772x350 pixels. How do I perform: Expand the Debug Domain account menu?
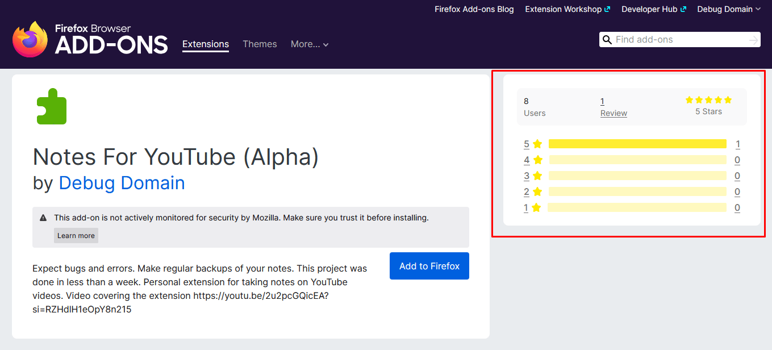729,9
